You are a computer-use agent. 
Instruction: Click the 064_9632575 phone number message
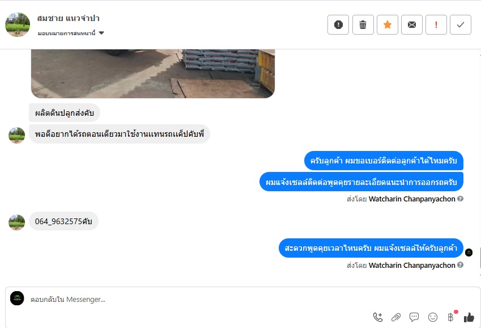click(x=63, y=221)
